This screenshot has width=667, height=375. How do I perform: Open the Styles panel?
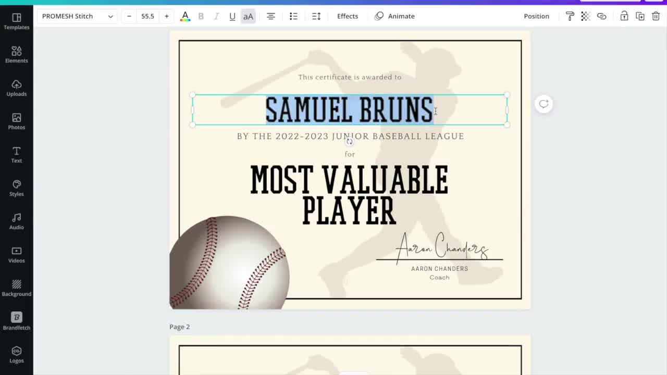(x=17, y=188)
